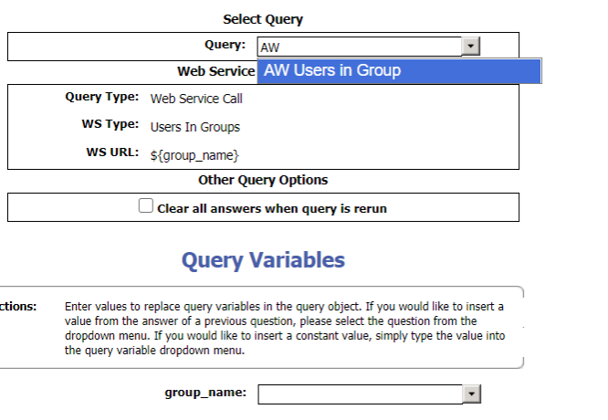Screen dimensions: 608x420
Task: Open the Query dropdown arrow
Action: click(471, 47)
